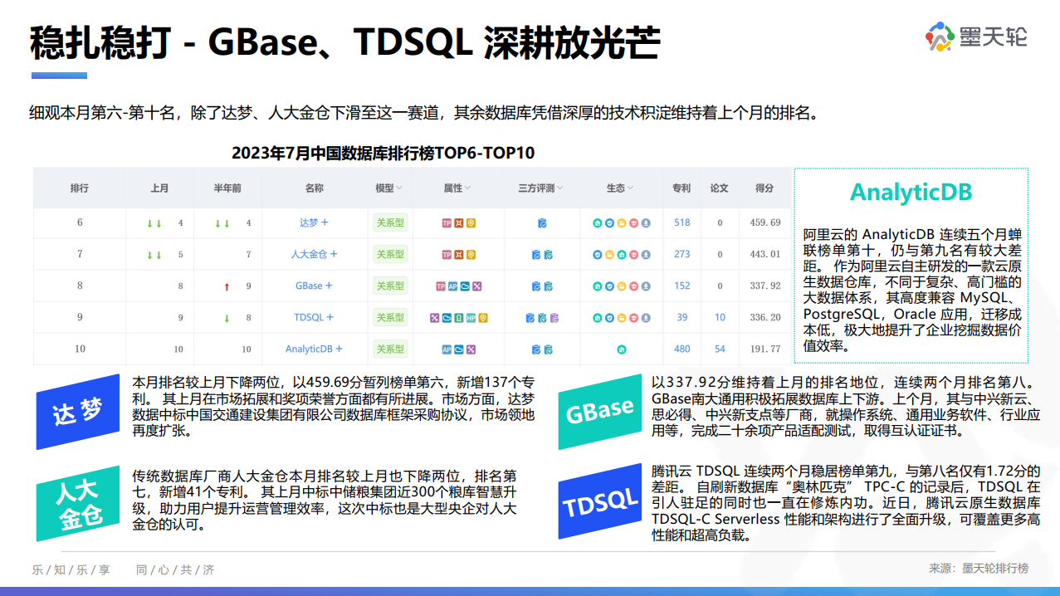Click the teal 人大金仓 badge label

[x=79, y=504]
